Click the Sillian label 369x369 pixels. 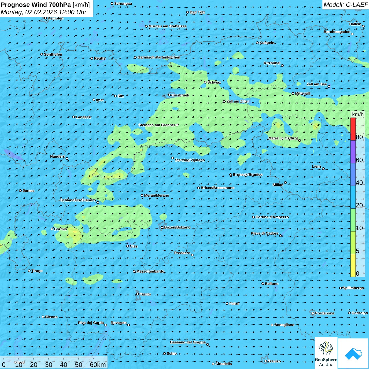pyautogui.click(x=278, y=185)
